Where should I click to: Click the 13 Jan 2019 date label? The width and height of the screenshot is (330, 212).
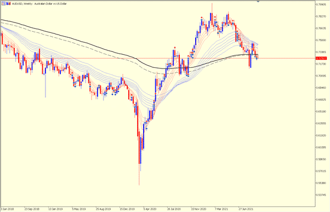[x=55, y=209]
